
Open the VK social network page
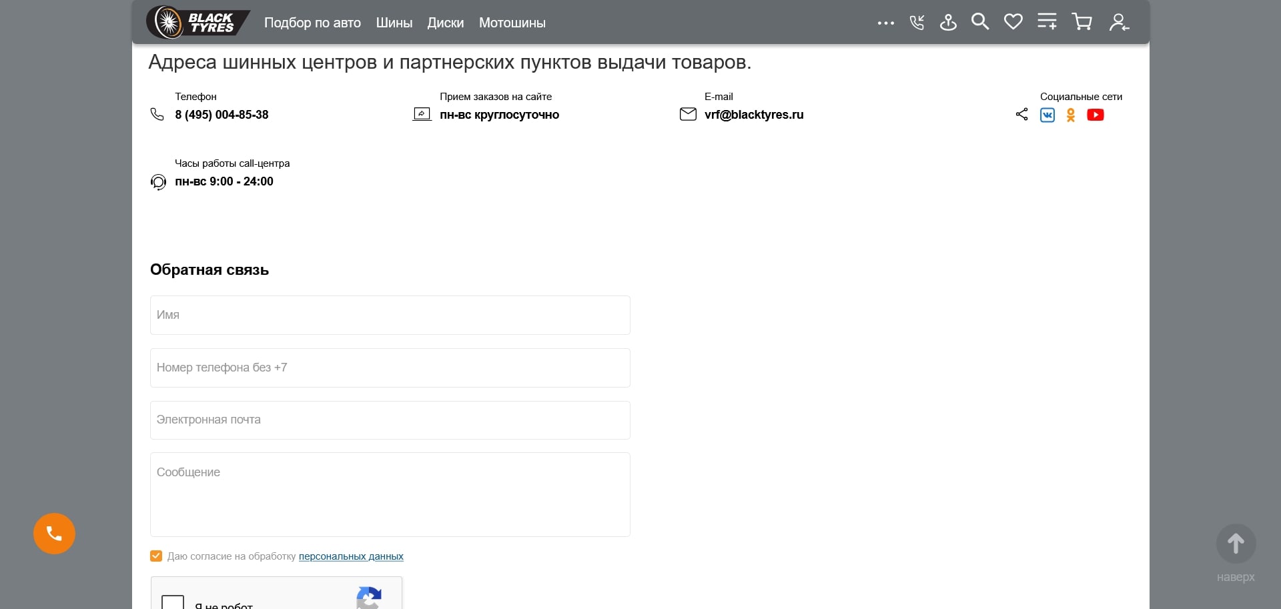(x=1047, y=115)
